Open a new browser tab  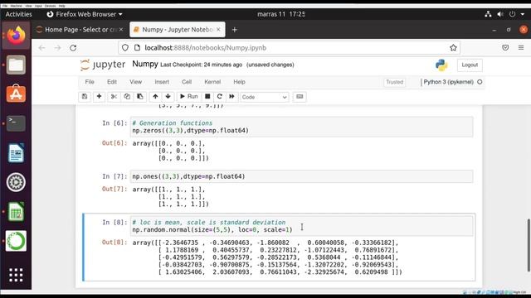(x=234, y=30)
